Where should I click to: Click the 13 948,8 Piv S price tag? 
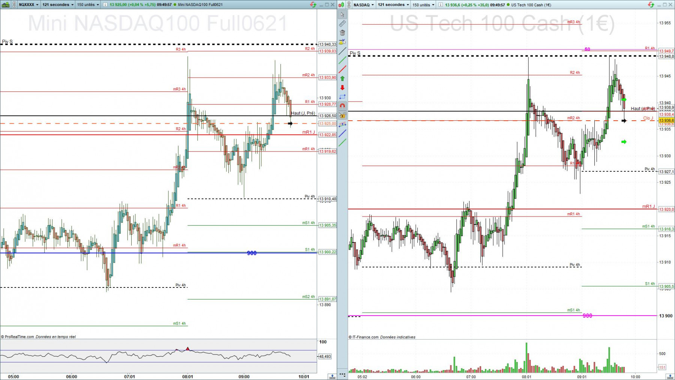[x=666, y=56]
